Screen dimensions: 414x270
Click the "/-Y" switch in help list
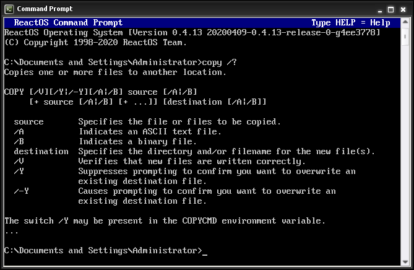(22, 191)
